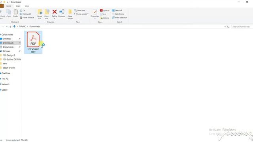
Task: Select Catch! in navigation pane
Action: click(4, 90)
